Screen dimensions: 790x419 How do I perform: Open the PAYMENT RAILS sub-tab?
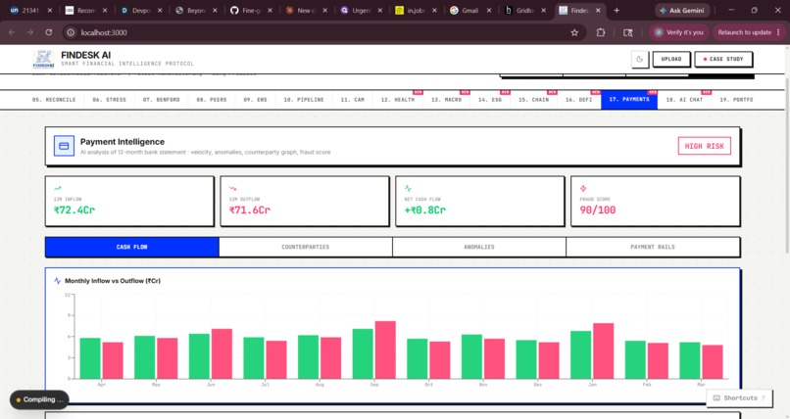point(653,247)
